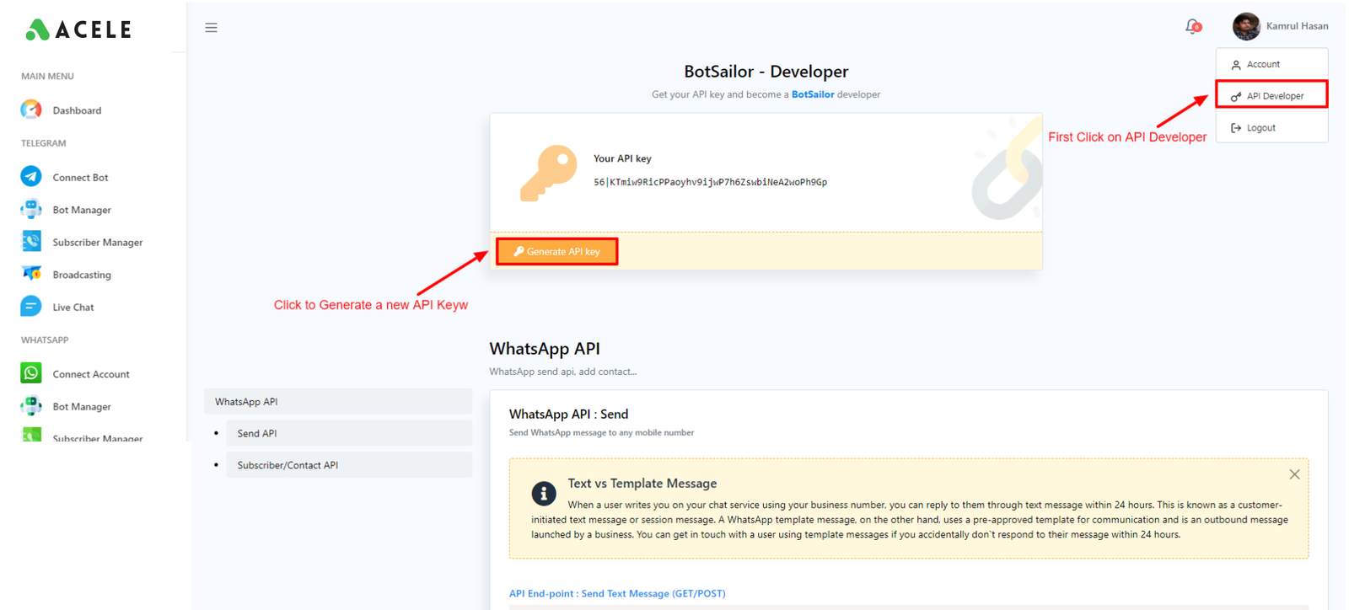Go to Subscriber/Contact API section

[x=349, y=465]
